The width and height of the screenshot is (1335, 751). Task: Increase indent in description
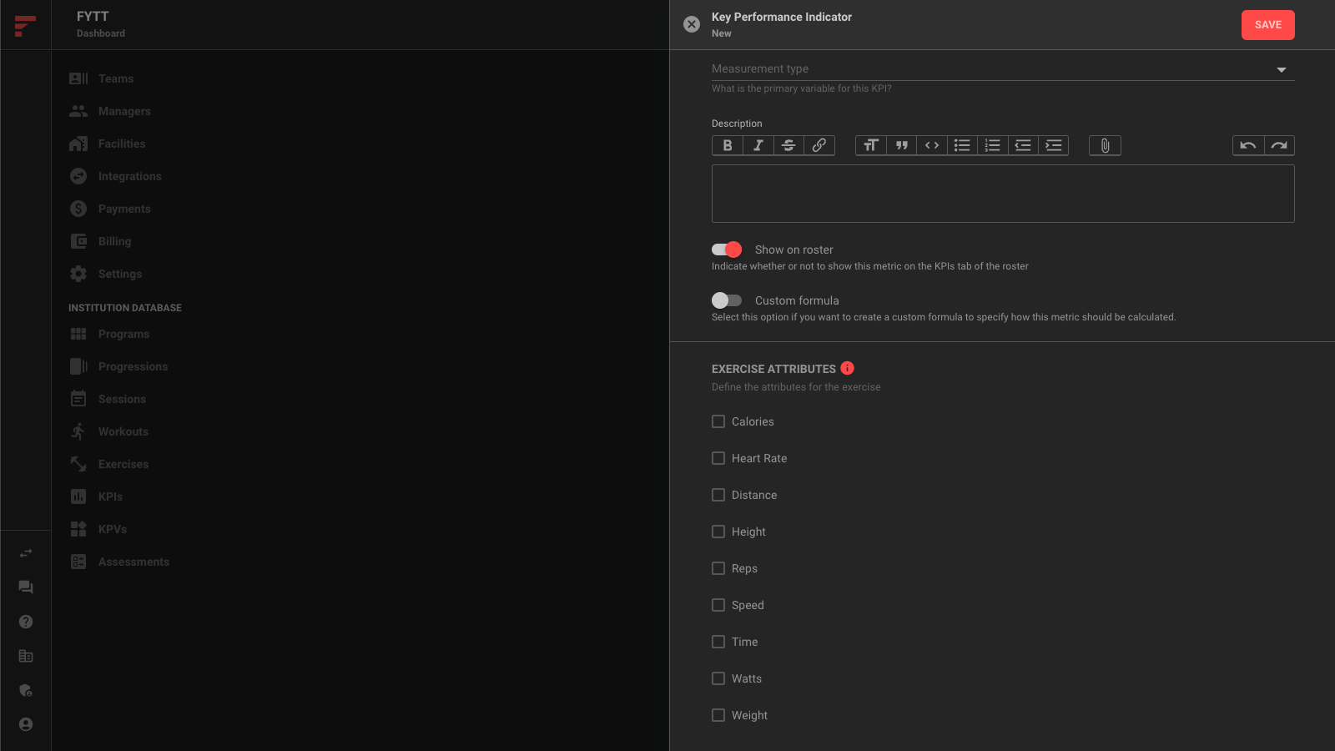click(x=1054, y=145)
